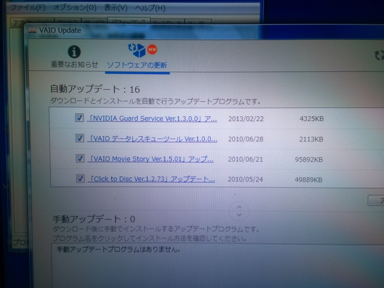Open NVIDIA Guard Service Ver.1.3.0.0 link
The height and width of the screenshot is (288, 384).
[x=152, y=118]
